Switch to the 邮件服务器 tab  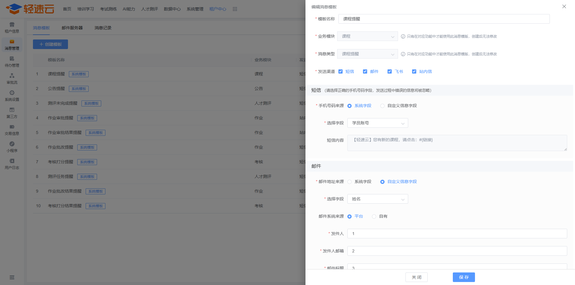click(x=72, y=28)
